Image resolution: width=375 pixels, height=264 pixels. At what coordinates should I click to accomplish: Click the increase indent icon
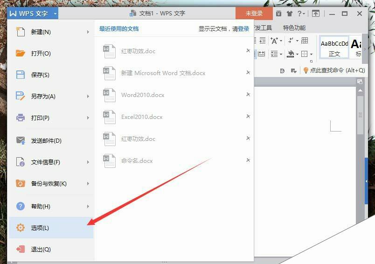click(263, 41)
